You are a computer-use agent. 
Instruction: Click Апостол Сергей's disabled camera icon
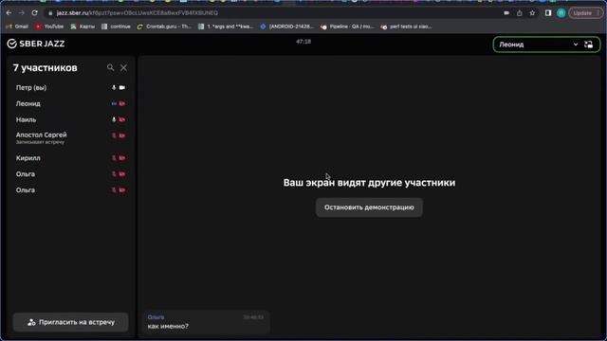pos(122,135)
